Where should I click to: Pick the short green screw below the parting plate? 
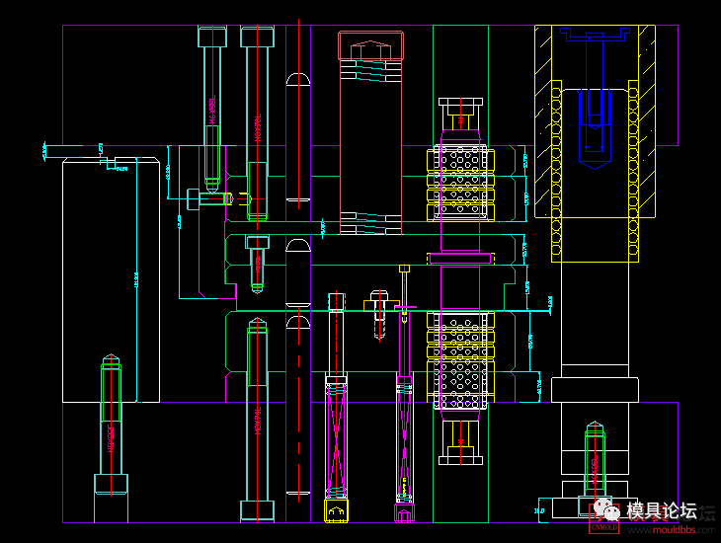(258, 265)
